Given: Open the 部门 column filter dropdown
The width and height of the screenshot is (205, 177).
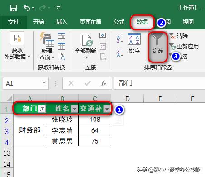Looking at the screenshot, I should (x=42, y=109).
